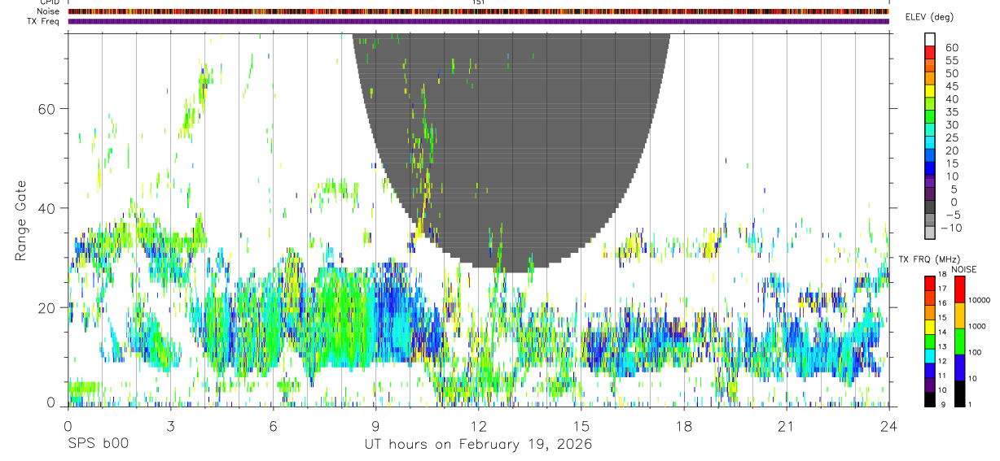1000x461 pixels.
Task: Click the SPS b00 label under the plot
Action: (98, 444)
